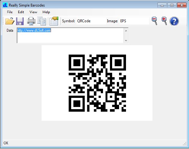Click the Image: label
Viewport: 189px width, 149px height.
pos(112,21)
